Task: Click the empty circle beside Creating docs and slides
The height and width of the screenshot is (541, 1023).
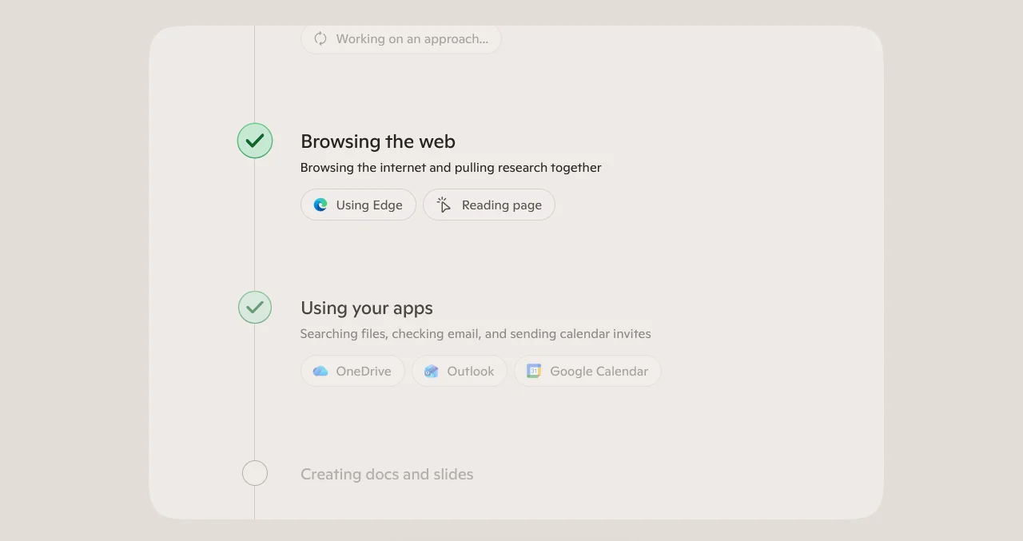Action: tap(255, 473)
